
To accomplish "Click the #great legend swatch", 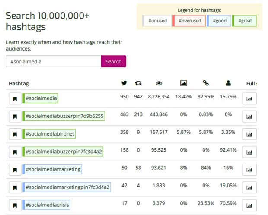I will [244, 21].
